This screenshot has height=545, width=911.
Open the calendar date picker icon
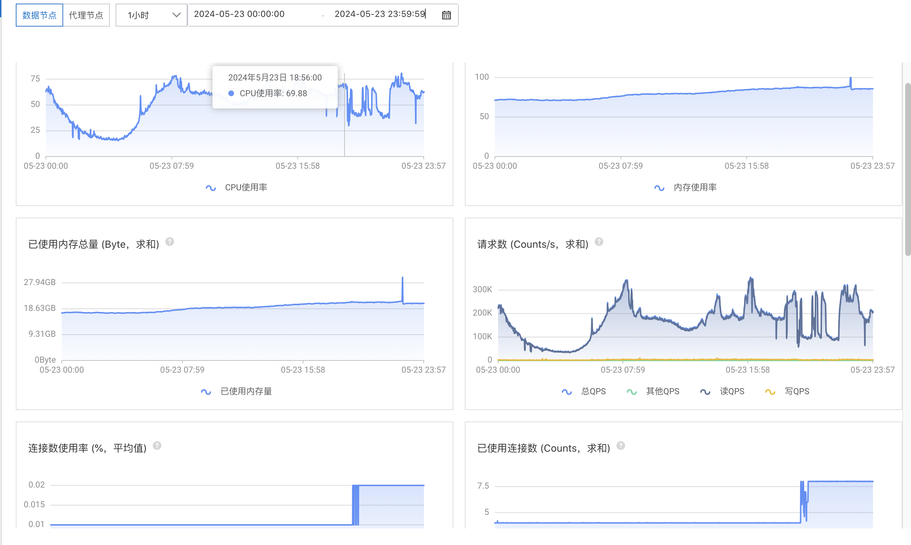point(446,15)
